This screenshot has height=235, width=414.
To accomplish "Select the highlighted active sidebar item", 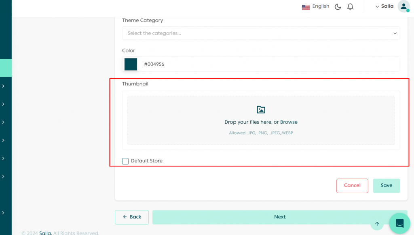I will [6, 68].
